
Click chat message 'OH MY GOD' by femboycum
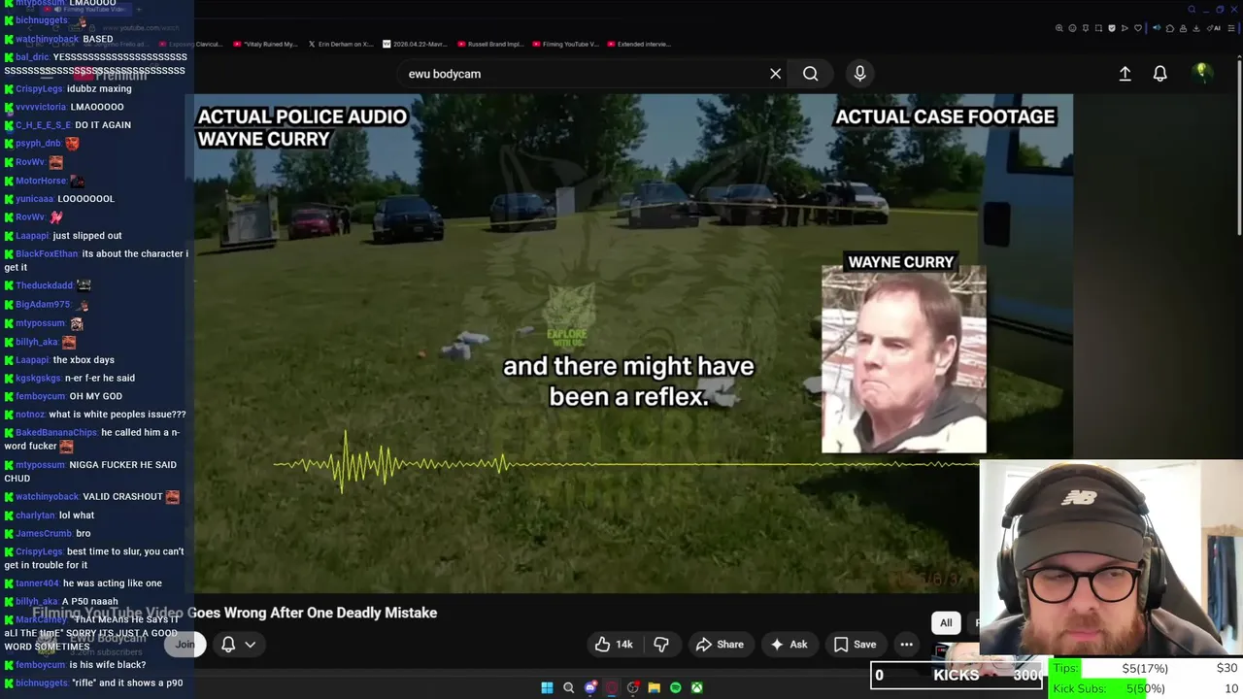(x=96, y=396)
